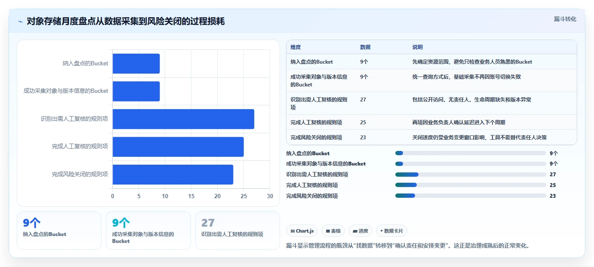Click the x-axis label 30
Viewport: 594px width, 267px height.
270,196
